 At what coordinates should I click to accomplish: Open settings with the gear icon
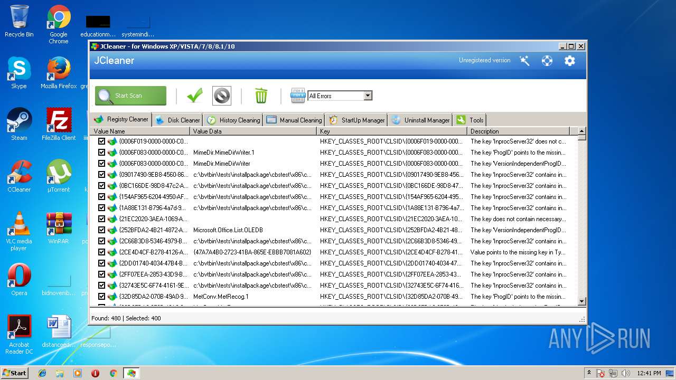(x=569, y=61)
